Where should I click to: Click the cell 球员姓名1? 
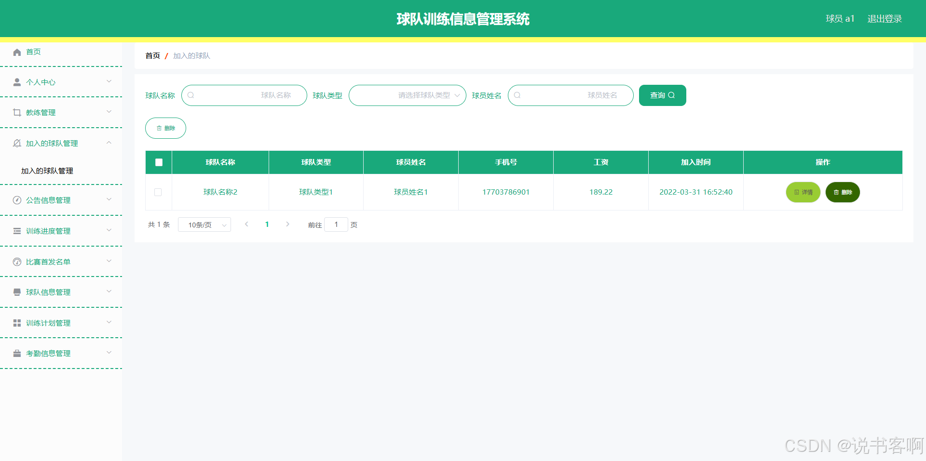point(411,192)
